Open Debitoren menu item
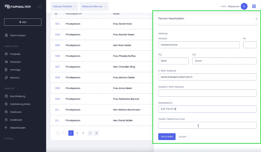The width and height of the screenshot is (261, 152). pyautogui.click(x=16, y=112)
